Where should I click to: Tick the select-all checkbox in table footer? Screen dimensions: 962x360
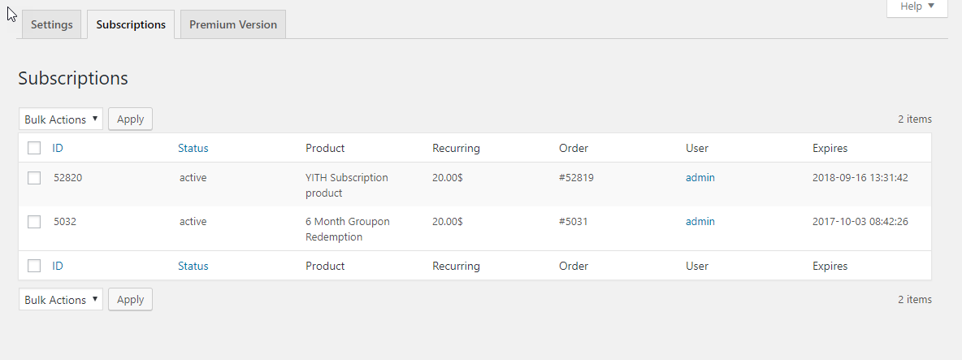point(34,267)
